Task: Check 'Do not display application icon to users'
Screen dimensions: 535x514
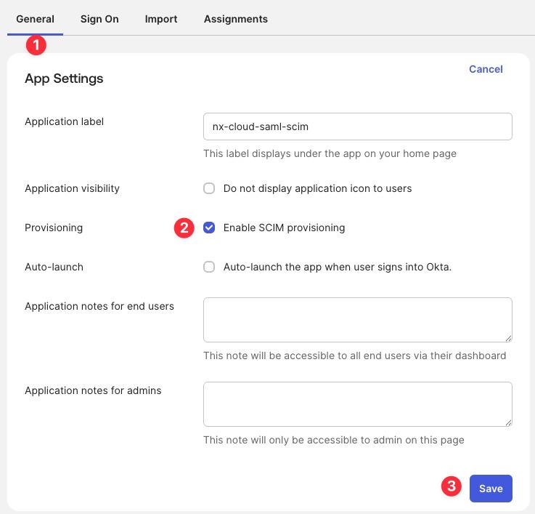Action: pos(209,188)
